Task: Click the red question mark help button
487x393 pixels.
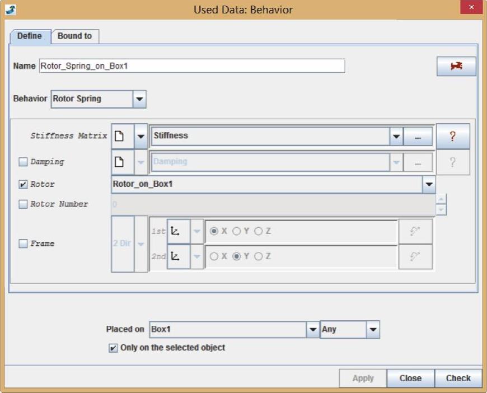Action: pos(452,136)
